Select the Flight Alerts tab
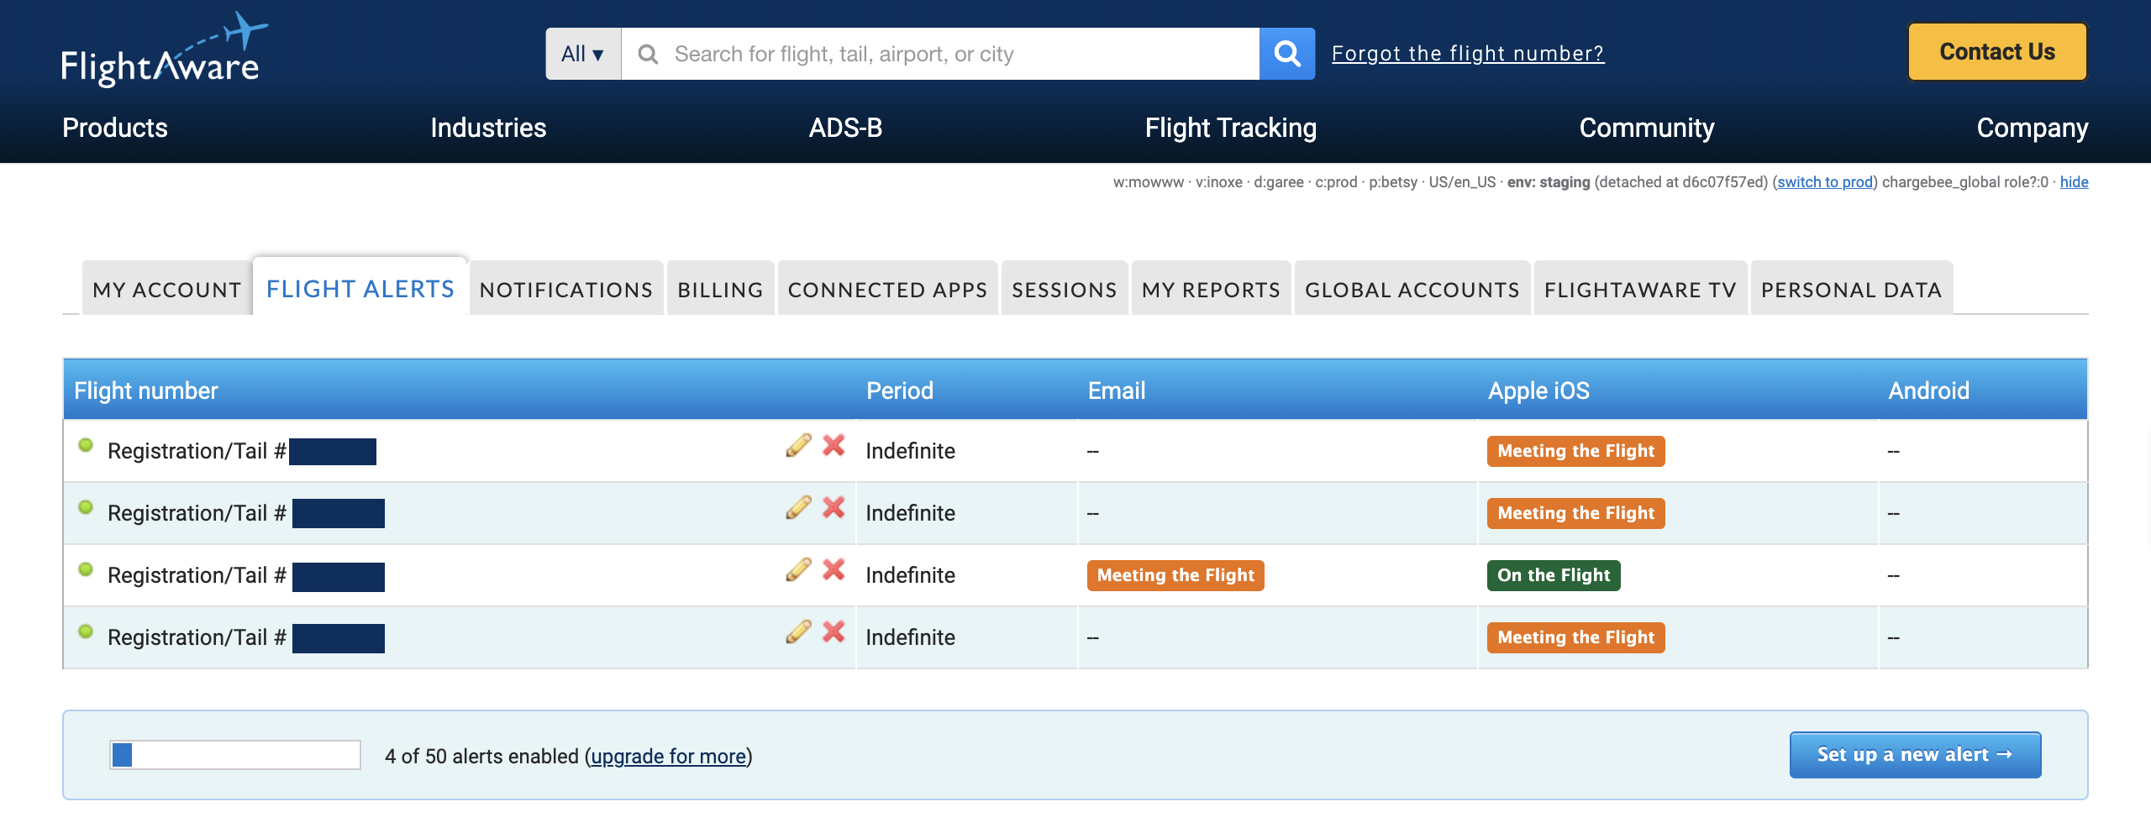The image size is (2151, 828). click(x=360, y=288)
